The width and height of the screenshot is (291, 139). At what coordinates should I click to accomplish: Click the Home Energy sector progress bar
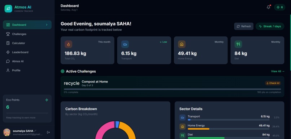click(229, 129)
